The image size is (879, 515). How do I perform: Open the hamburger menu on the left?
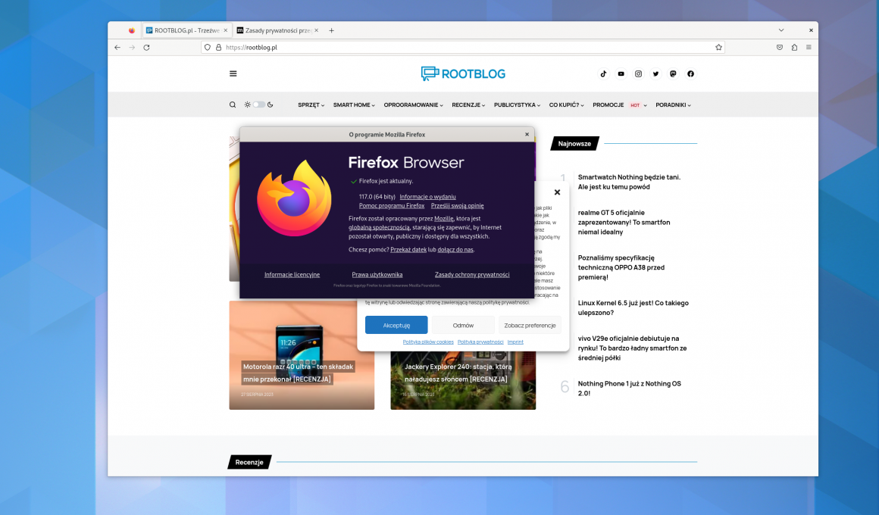click(x=233, y=73)
